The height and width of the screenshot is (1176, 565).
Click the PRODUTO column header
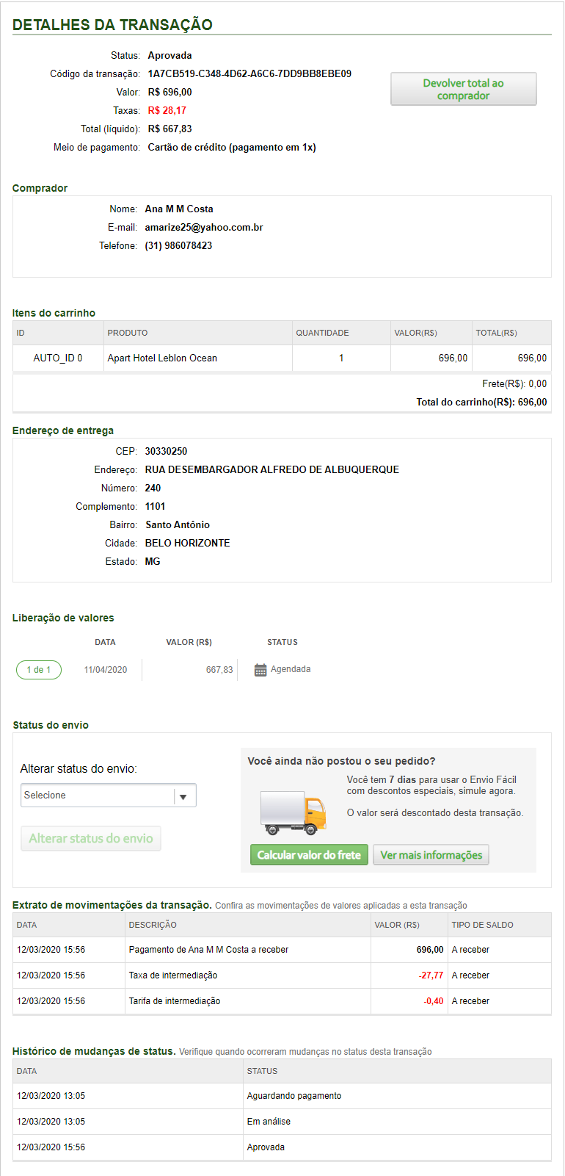coord(128,333)
